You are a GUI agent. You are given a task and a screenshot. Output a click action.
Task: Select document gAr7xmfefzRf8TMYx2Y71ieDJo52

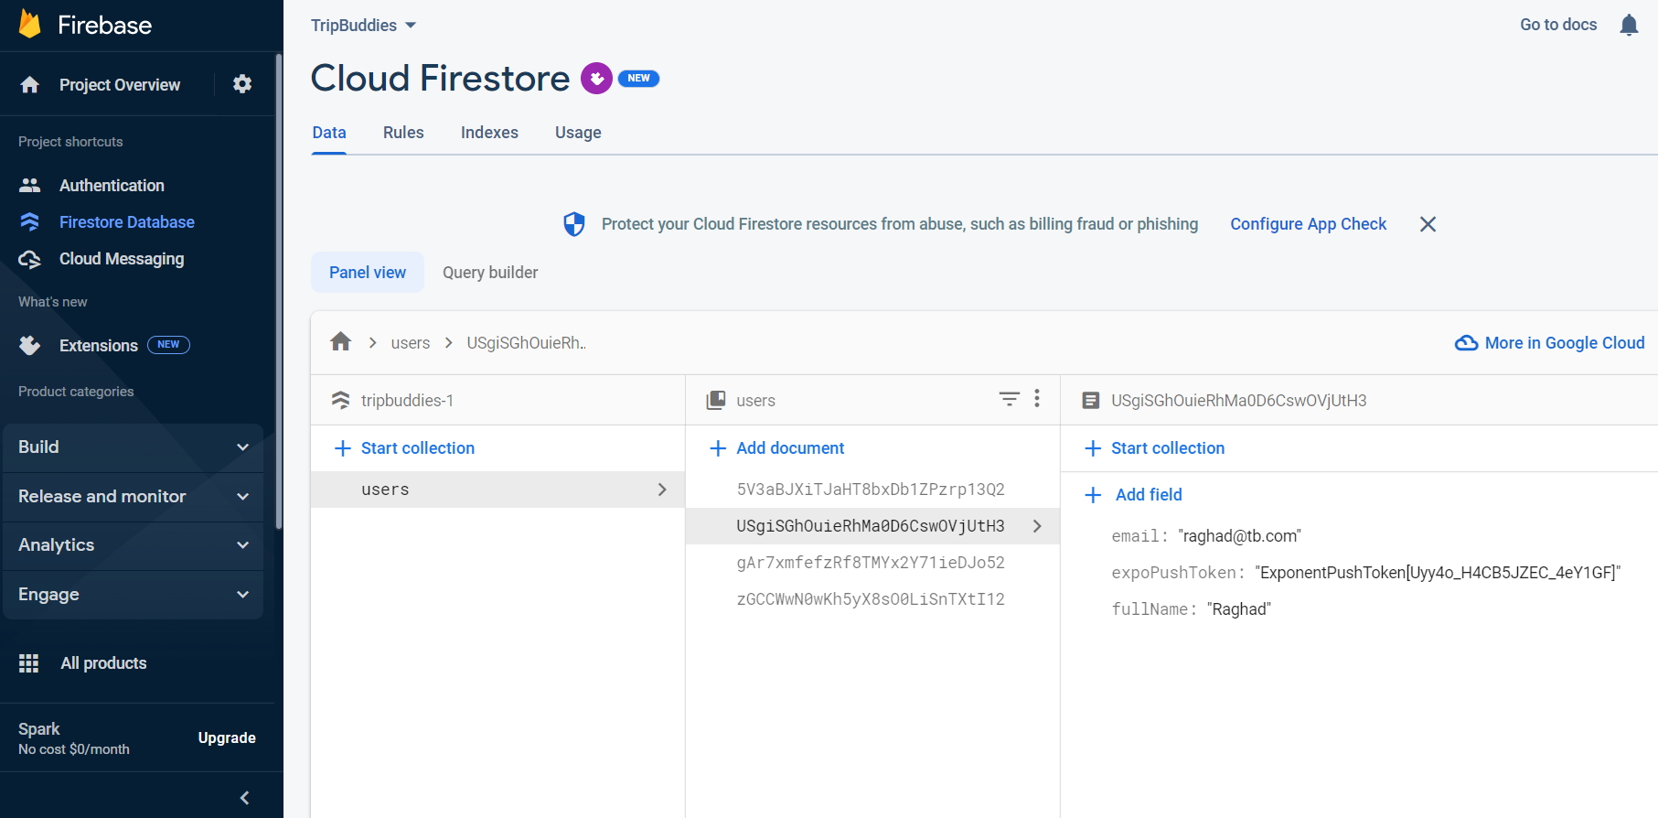click(870, 563)
